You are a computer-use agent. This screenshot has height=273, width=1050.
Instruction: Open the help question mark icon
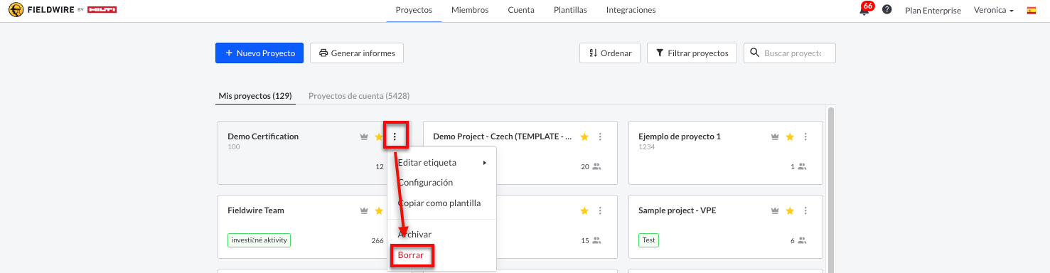pyautogui.click(x=886, y=10)
